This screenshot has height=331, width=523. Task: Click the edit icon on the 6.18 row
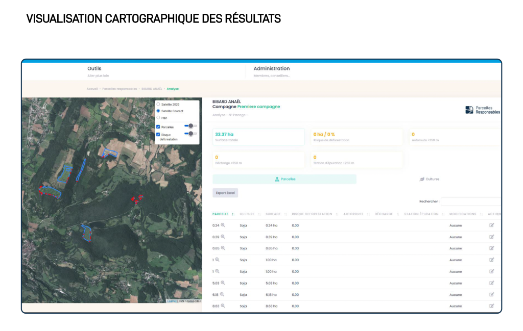[x=491, y=294]
